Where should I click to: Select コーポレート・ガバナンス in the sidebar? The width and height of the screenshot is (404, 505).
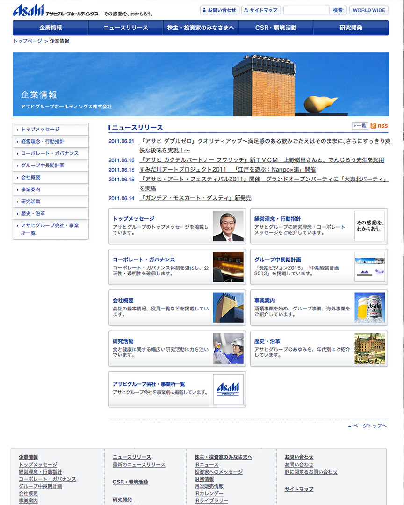point(50,153)
